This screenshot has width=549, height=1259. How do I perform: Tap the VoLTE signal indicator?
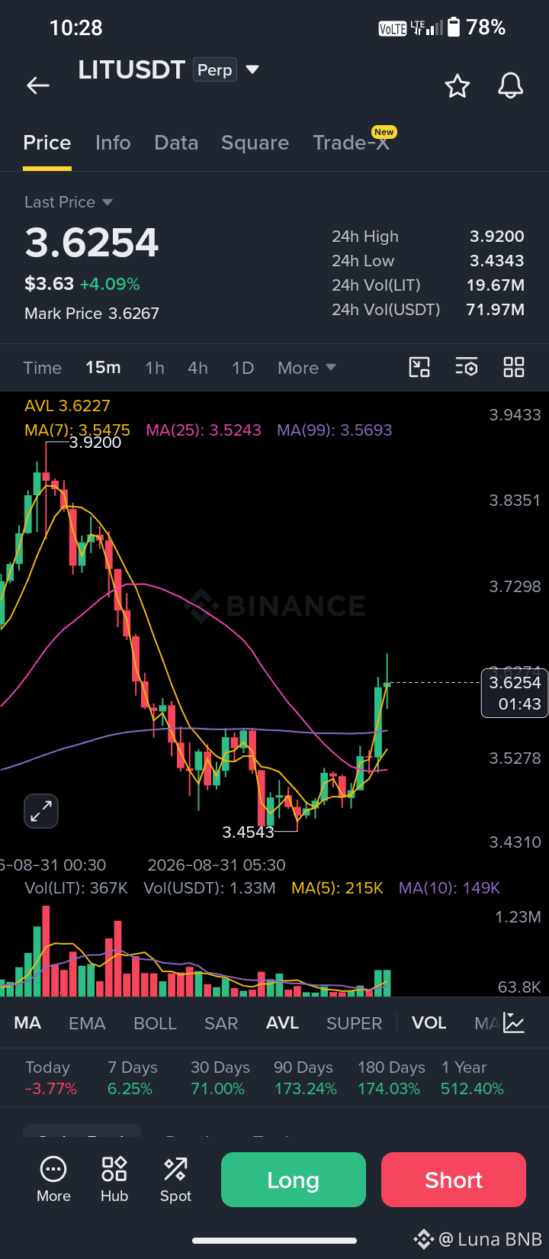[x=393, y=29]
